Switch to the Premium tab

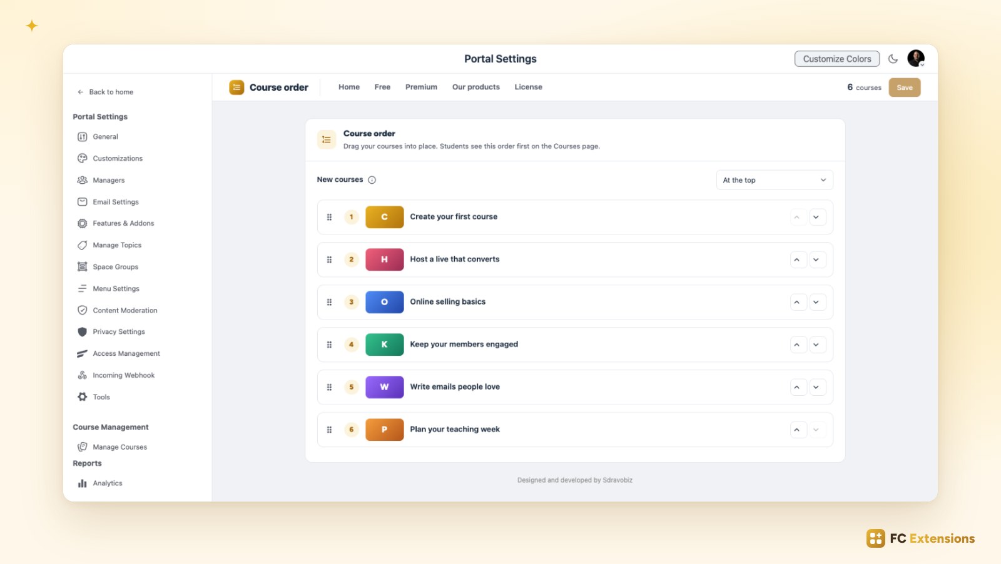pyautogui.click(x=421, y=88)
